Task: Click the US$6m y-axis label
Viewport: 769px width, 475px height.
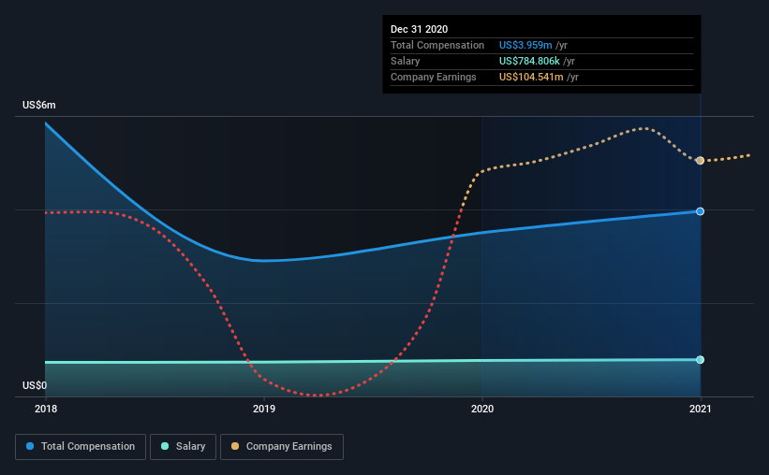Action: click(38, 106)
